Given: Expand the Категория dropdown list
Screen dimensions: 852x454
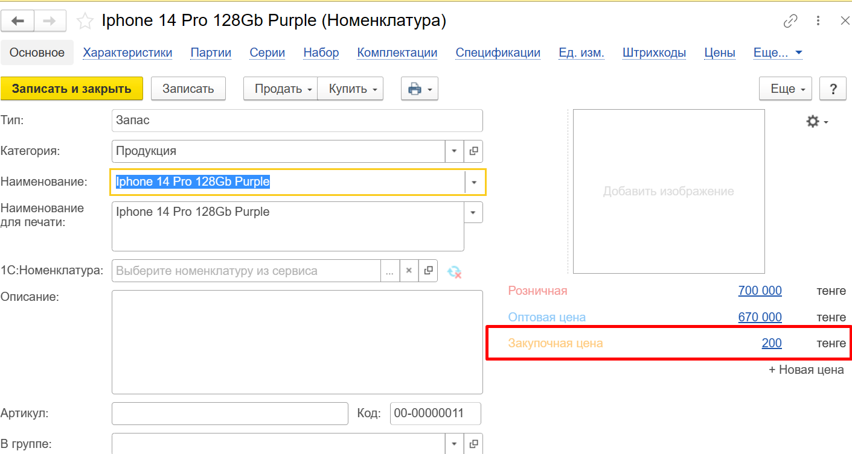Looking at the screenshot, I should 454,151.
